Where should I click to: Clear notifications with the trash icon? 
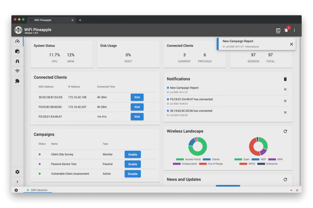(x=285, y=79)
